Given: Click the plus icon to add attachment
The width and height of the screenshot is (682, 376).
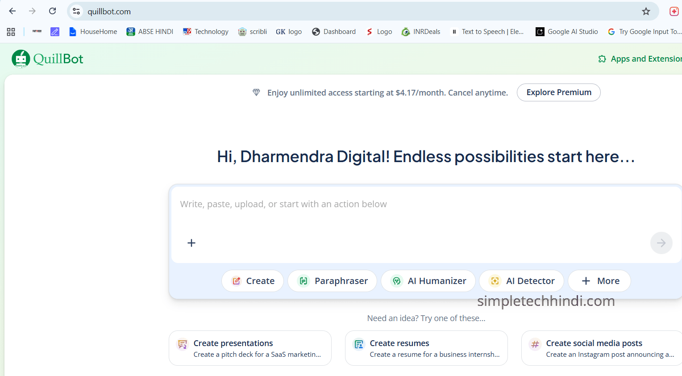Looking at the screenshot, I should (191, 243).
